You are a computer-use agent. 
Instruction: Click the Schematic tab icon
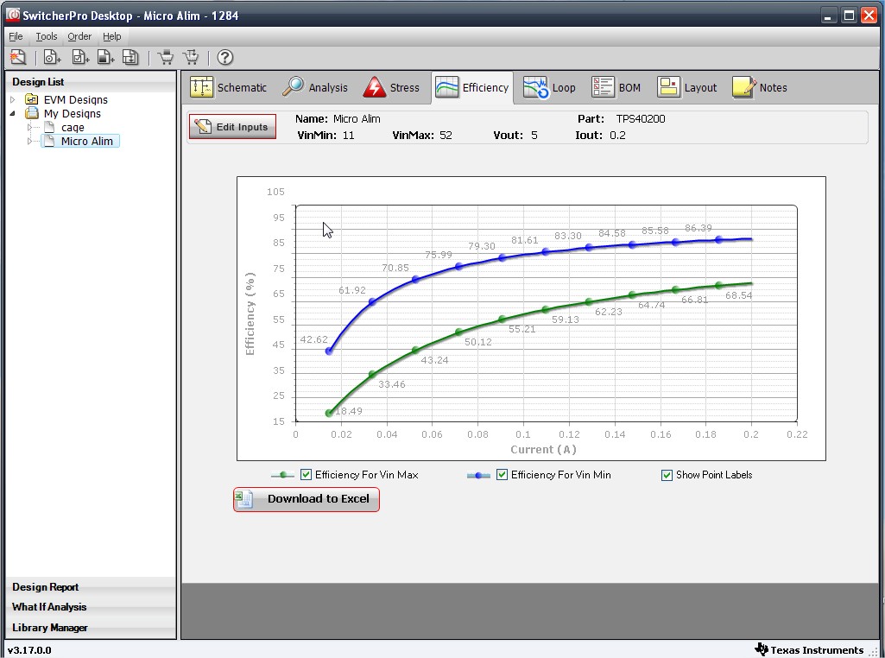(x=201, y=87)
